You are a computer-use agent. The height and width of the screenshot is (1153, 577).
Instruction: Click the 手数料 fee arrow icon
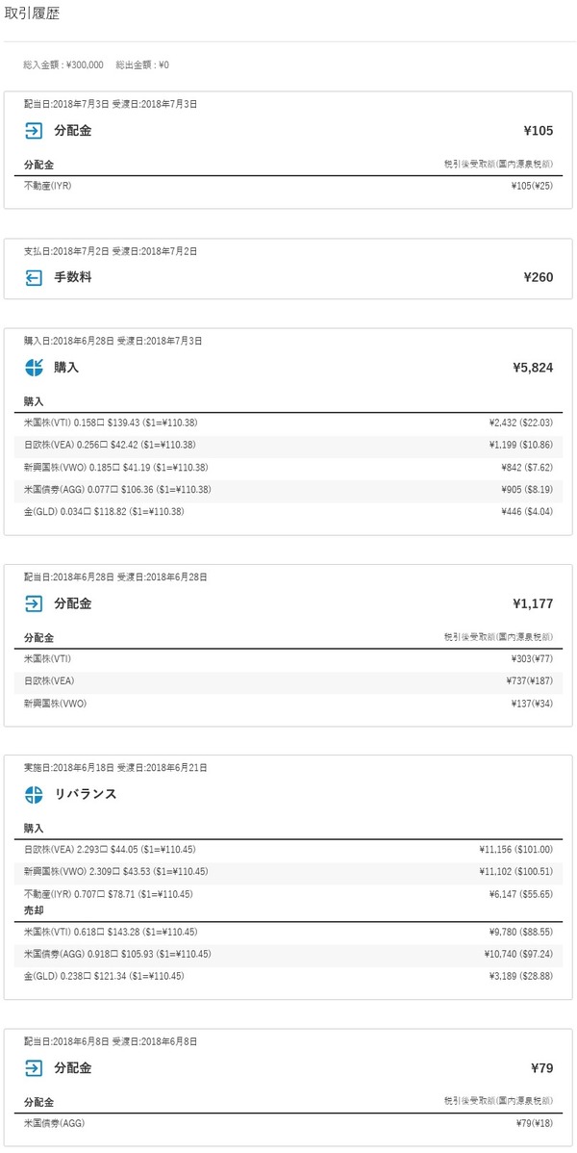pyautogui.click(x=34, y=277)
